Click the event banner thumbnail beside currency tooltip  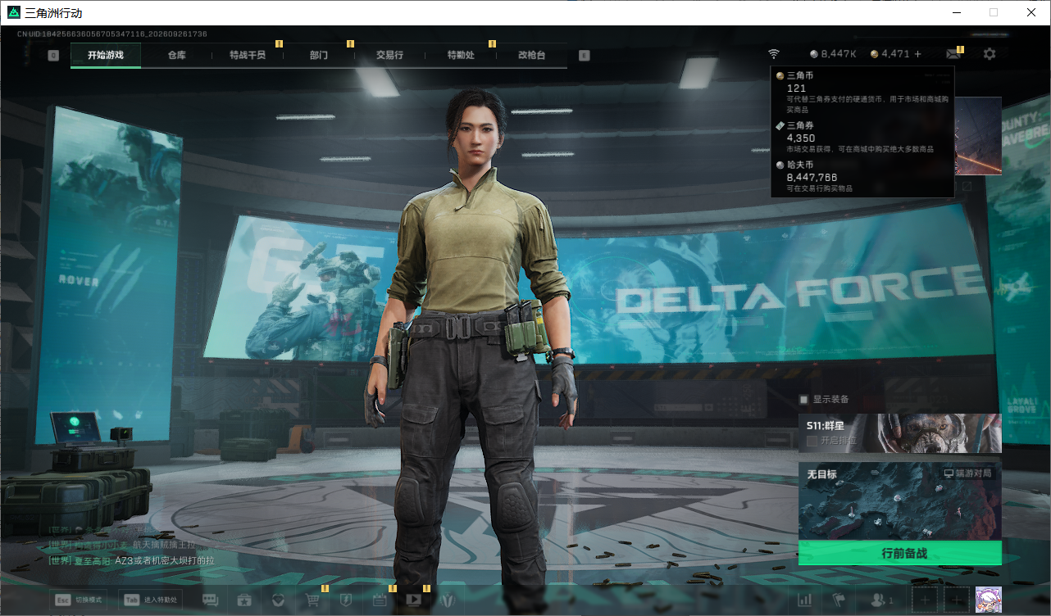click(x=978, y=136)
